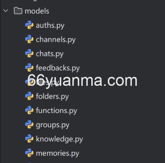The height and width of the screenshot is (163, 165).
Task: Select the memories.py file
Action: tap(58, 153)
